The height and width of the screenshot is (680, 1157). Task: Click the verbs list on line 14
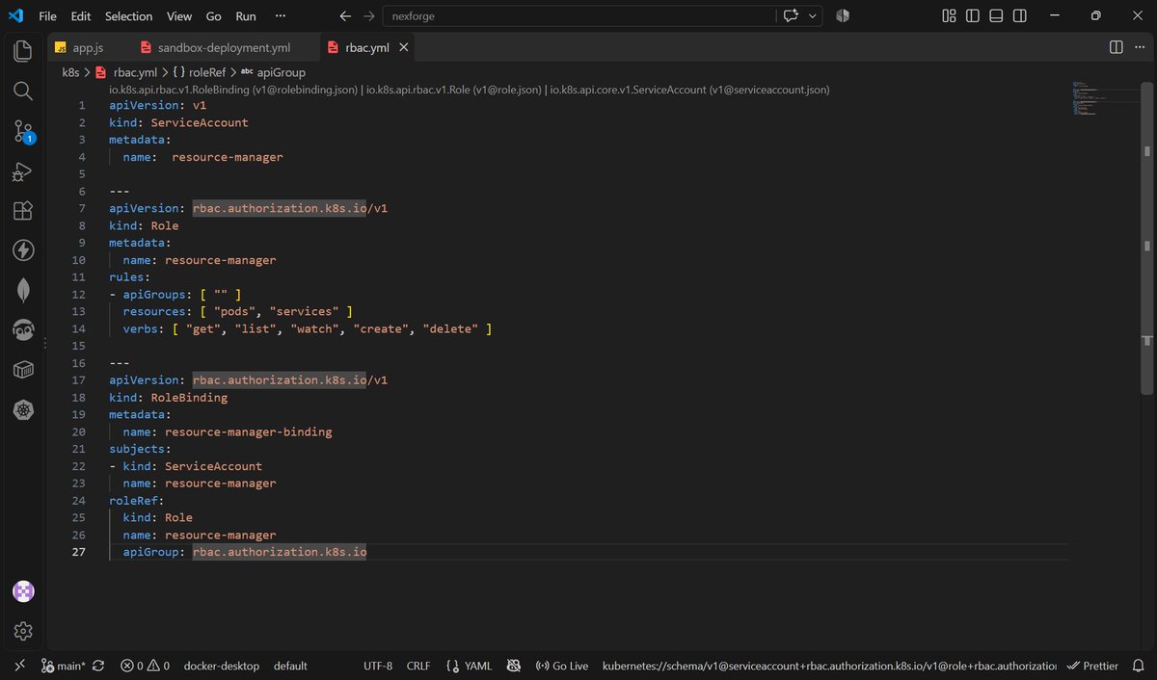[x=332, y=328]
